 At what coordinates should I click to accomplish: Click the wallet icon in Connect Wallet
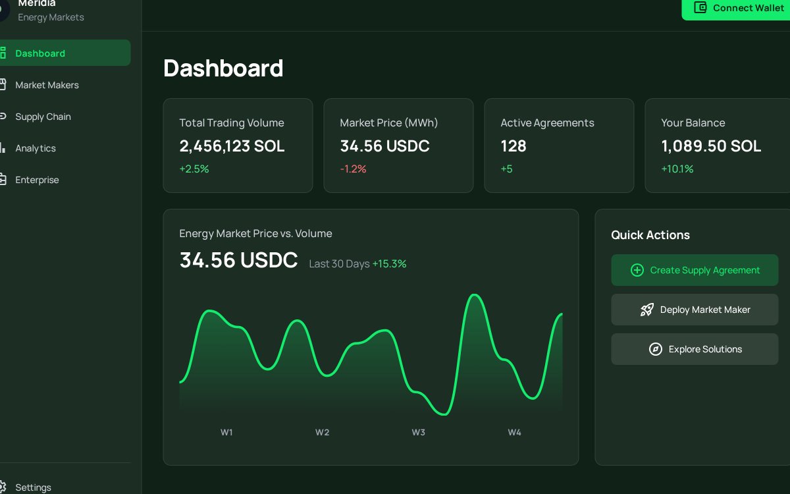tap(700, 8)
